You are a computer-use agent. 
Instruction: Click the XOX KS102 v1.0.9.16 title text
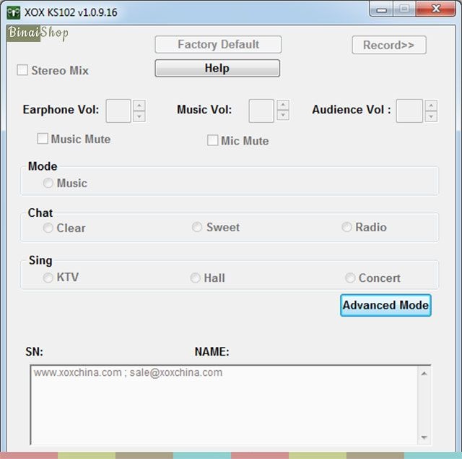[71, 12]
